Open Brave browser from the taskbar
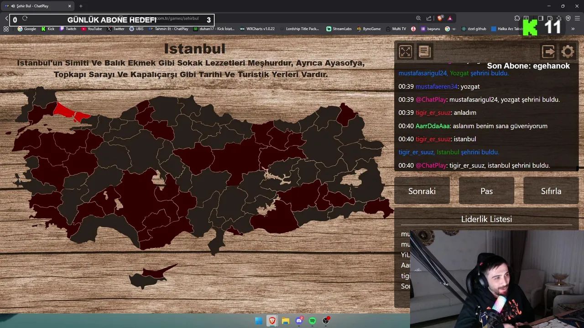Viewport: 584px width, 328px height. coord(272,321)
